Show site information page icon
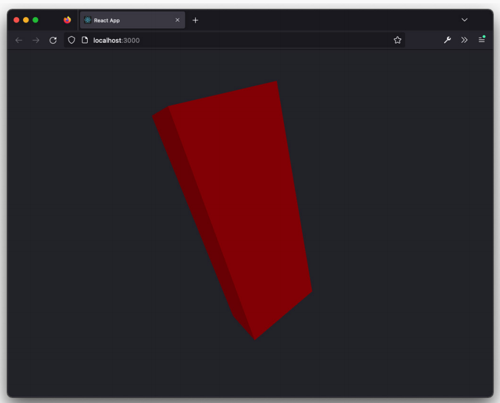This screenshot has height=403, width=500. click(x=84, y=40)
